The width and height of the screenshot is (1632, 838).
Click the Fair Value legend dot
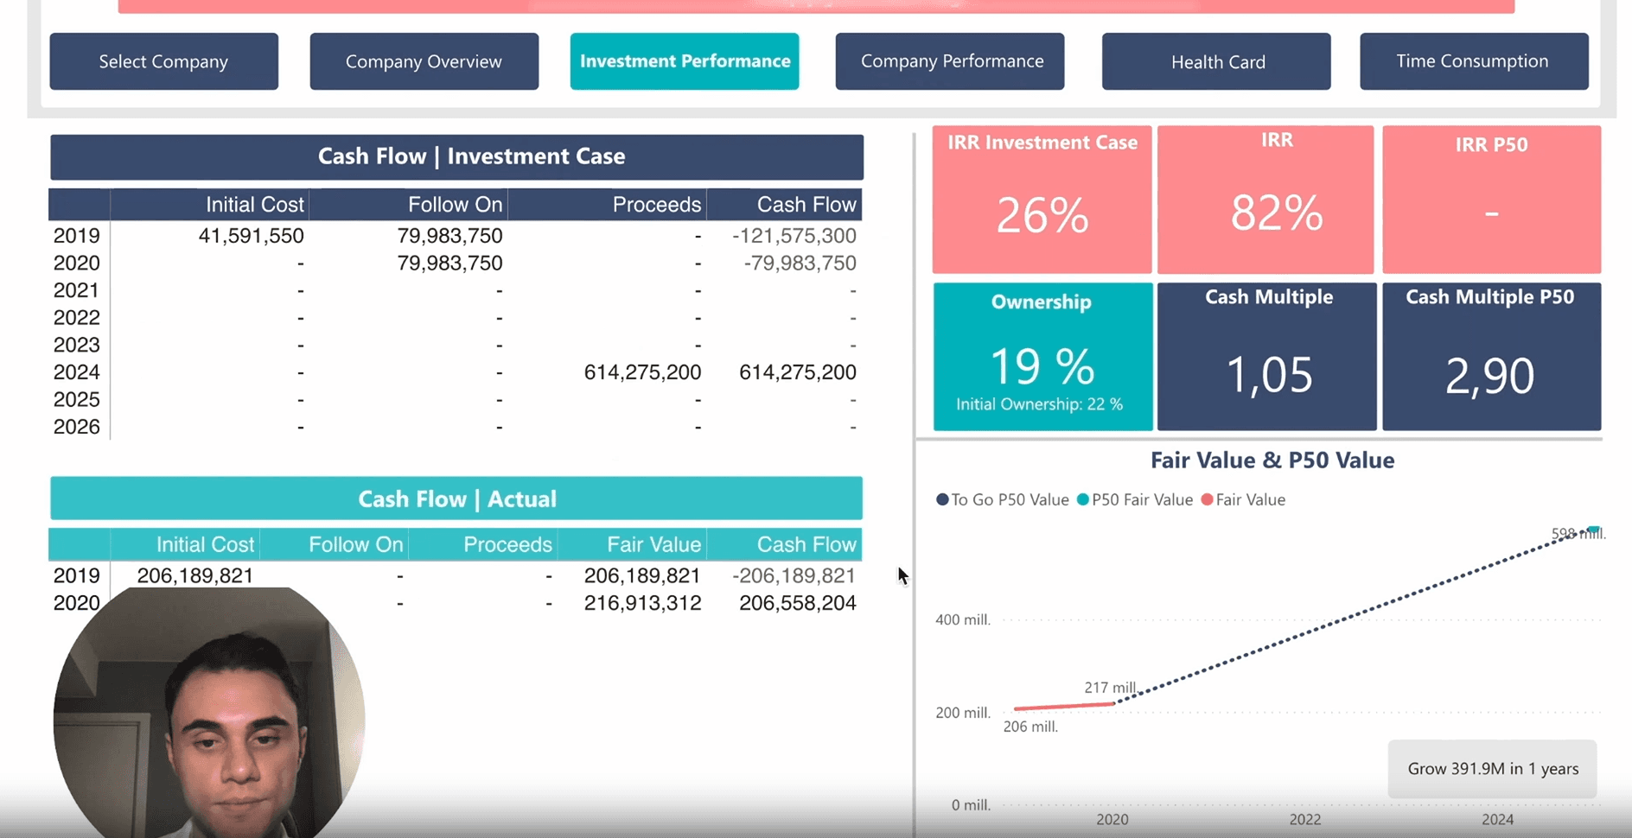click(1207, 499)
